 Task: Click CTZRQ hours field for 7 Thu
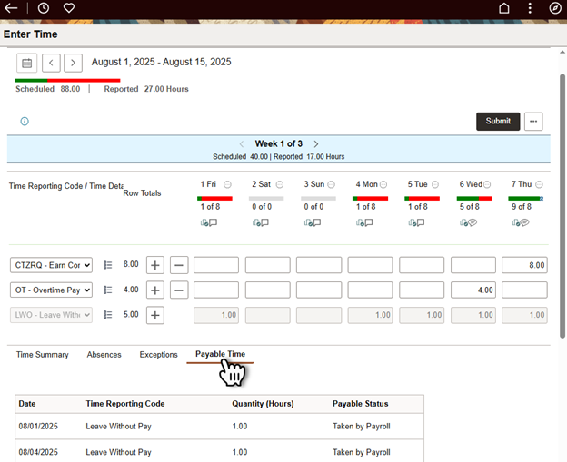pyautogui.click(x=524, y=265)
